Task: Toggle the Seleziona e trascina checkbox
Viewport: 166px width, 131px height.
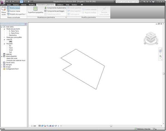Action: click(136, 129)
